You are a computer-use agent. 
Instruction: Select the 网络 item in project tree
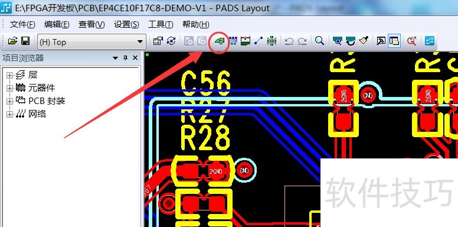point(37,113)
